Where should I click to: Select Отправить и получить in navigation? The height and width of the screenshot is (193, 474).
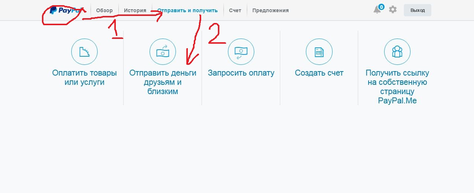click(x=187, y=10)
